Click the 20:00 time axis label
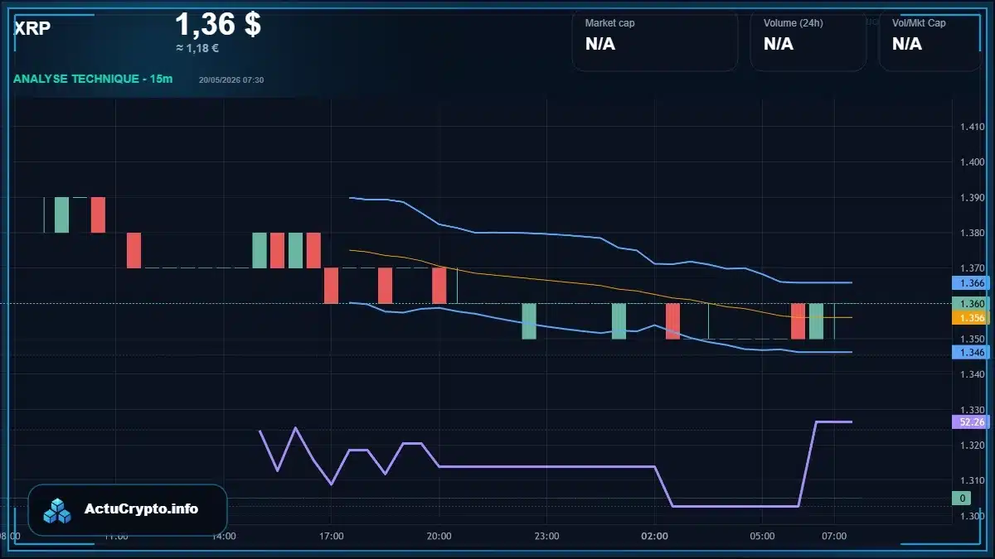 click(439, 537)
